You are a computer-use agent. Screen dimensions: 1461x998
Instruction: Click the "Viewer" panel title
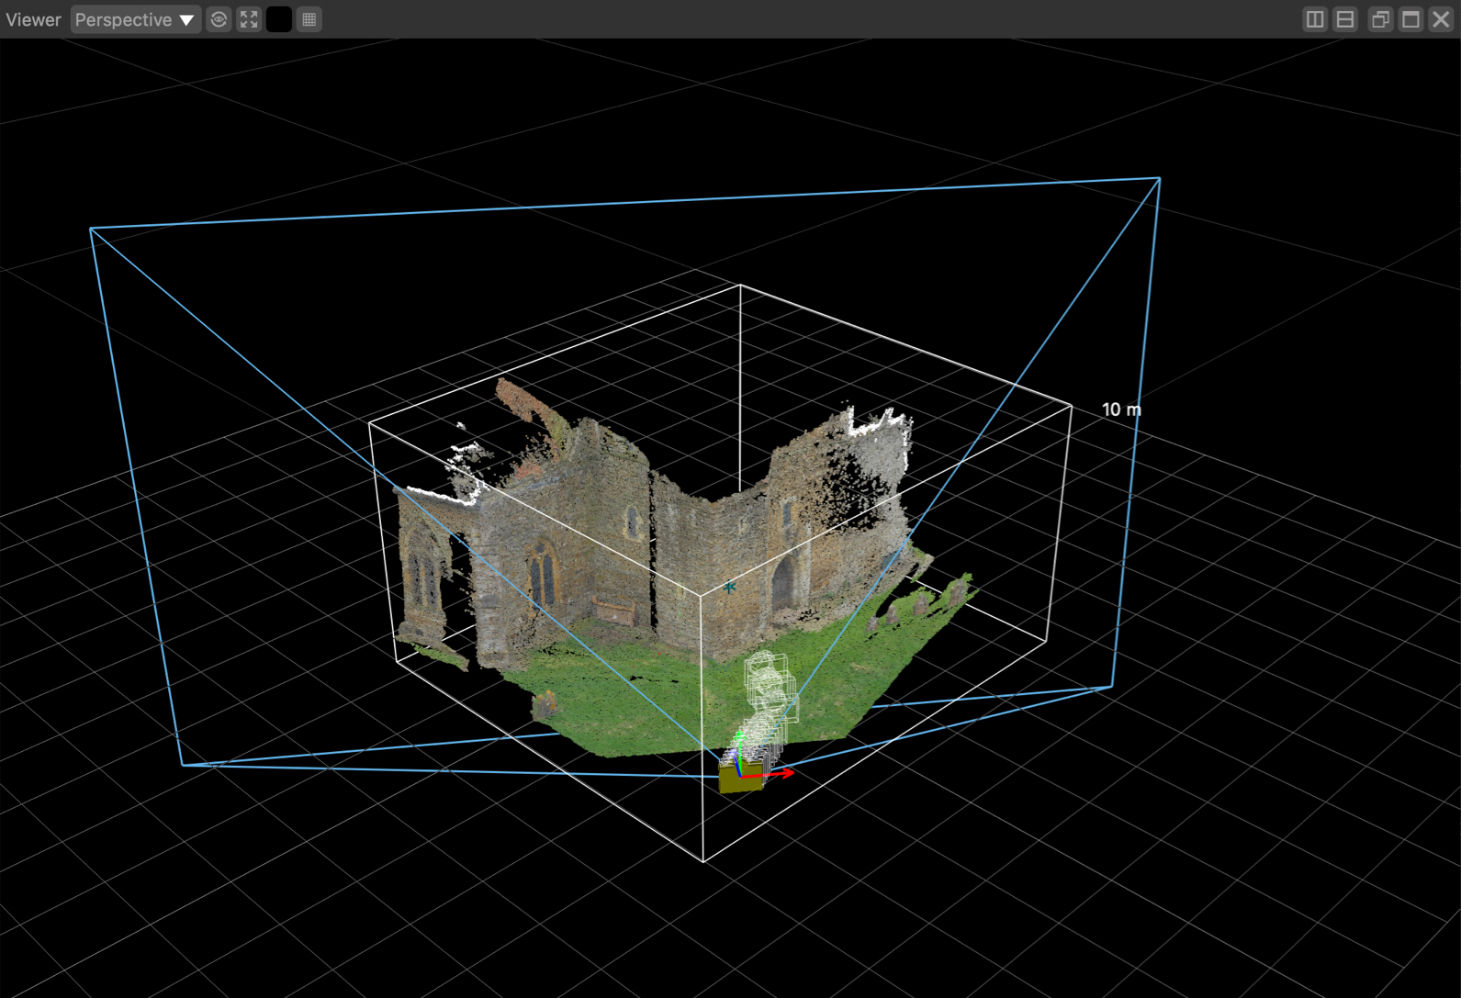(33, 19)
